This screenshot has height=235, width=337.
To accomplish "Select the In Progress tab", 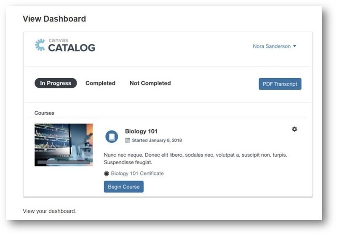I will [56, 83].
